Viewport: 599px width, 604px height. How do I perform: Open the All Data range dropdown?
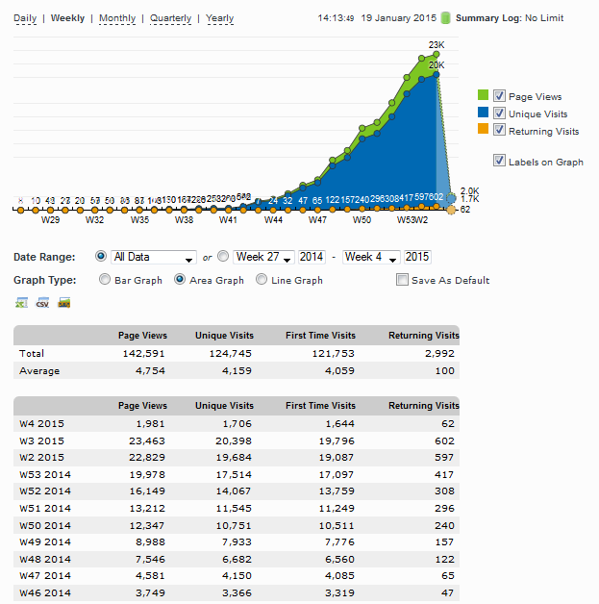click(154, 257)
